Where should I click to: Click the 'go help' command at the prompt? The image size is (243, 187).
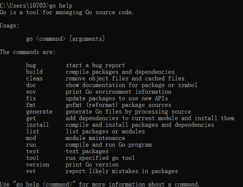(61, 6)
